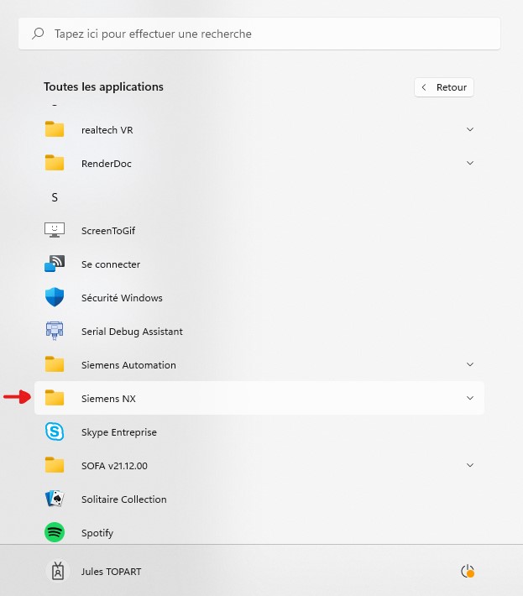Expand the Siemens Automation chevron
Image resolution: width=523 pixels, height=596 pixels.
tap(470, 364)
